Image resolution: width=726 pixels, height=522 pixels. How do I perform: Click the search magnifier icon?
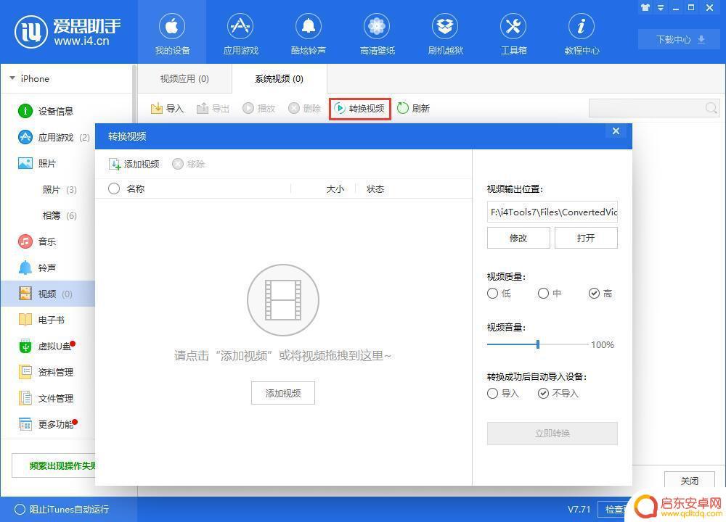click(x=711, y=108)
